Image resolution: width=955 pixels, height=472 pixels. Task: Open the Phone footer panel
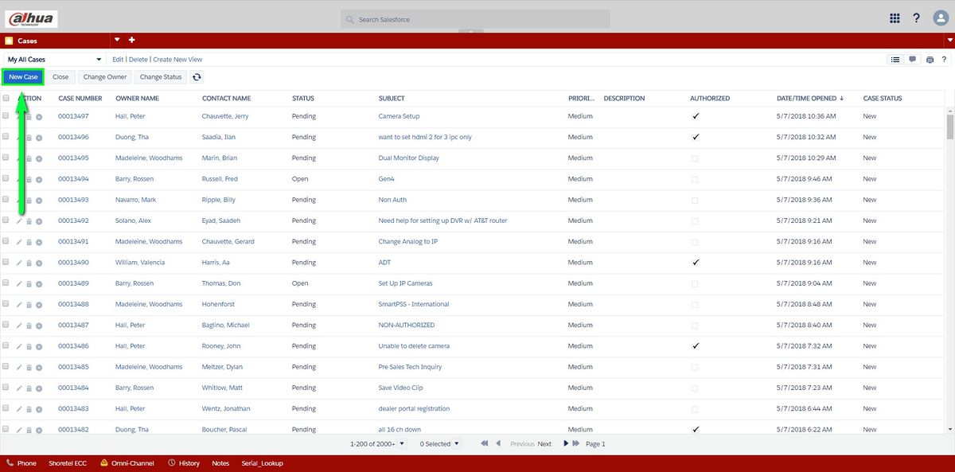click(21, 463)
